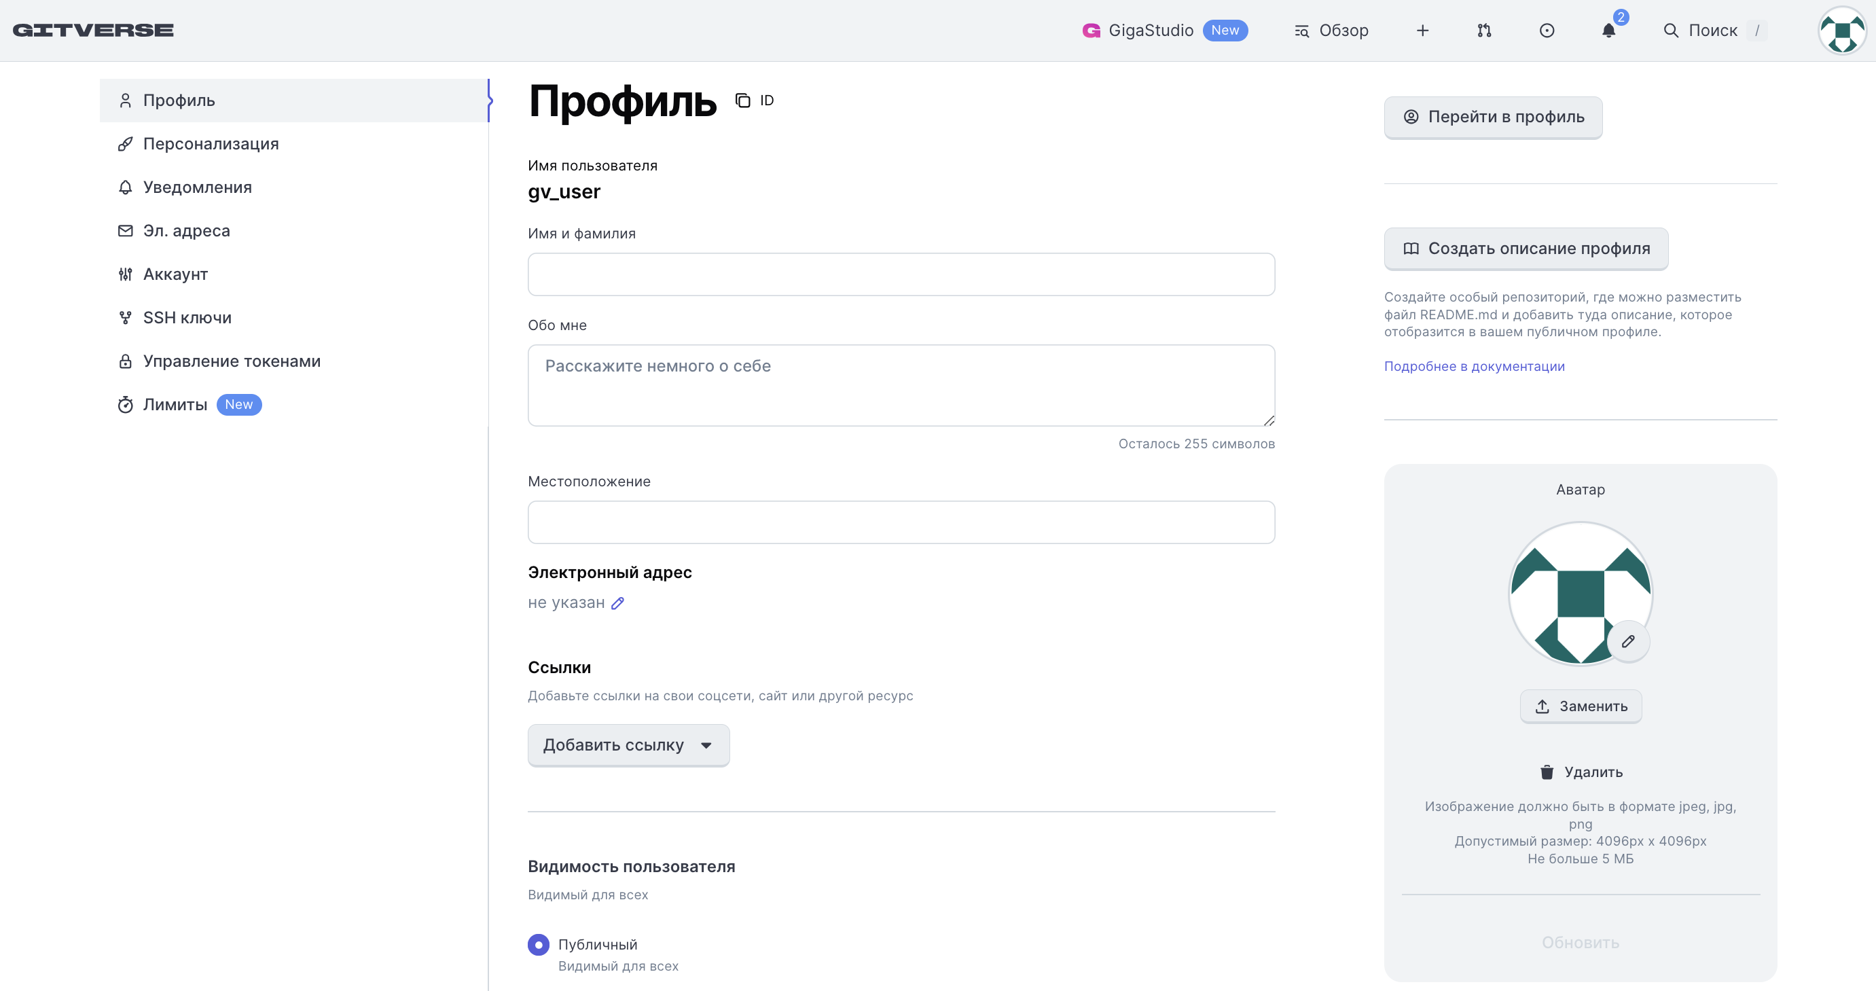Screen dimensions: 1876x991
Task: Open the issues circle icon in header
Action: click(x=1546, y=31)
